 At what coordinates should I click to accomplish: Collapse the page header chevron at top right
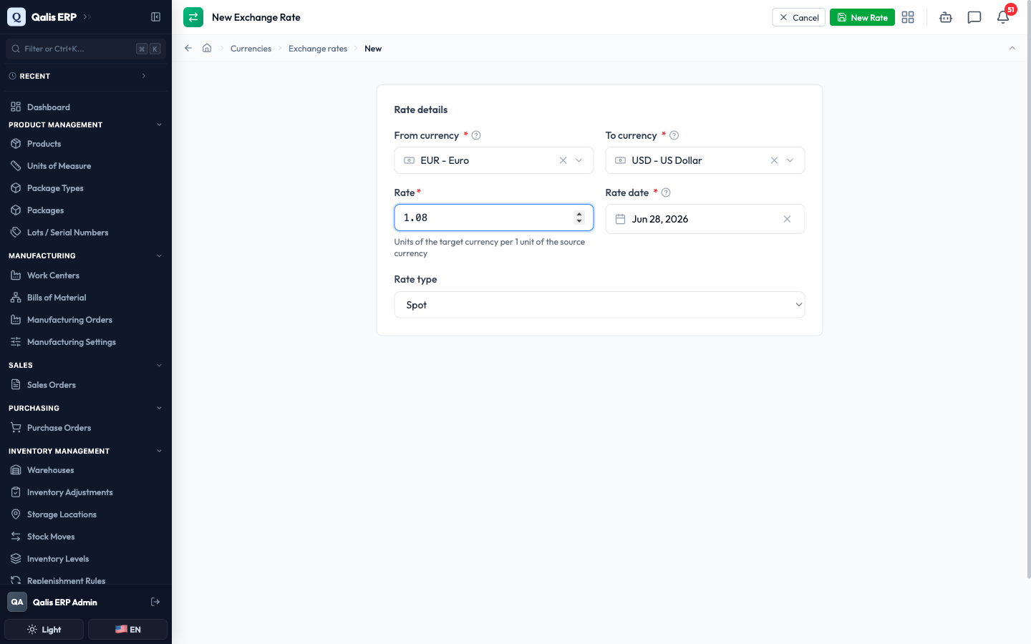point(1012,48)
